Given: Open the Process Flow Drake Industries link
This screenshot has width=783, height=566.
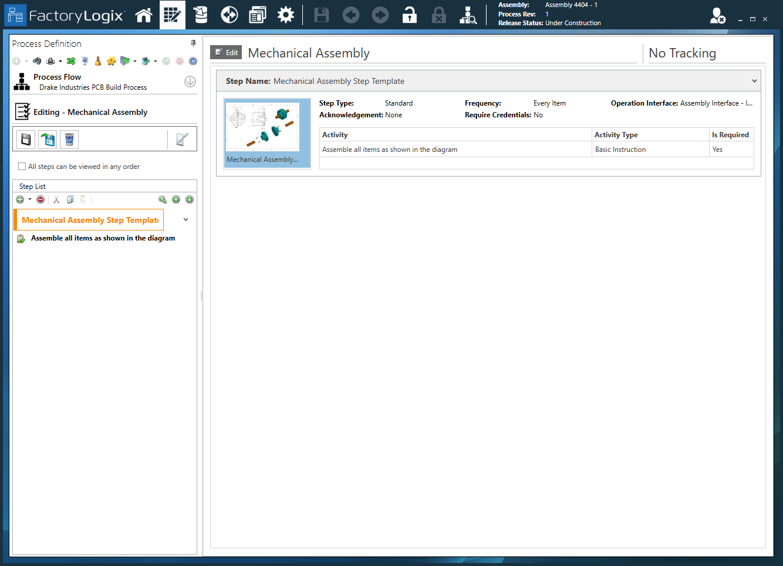Looking at the screenshot, I should (93, 87).
